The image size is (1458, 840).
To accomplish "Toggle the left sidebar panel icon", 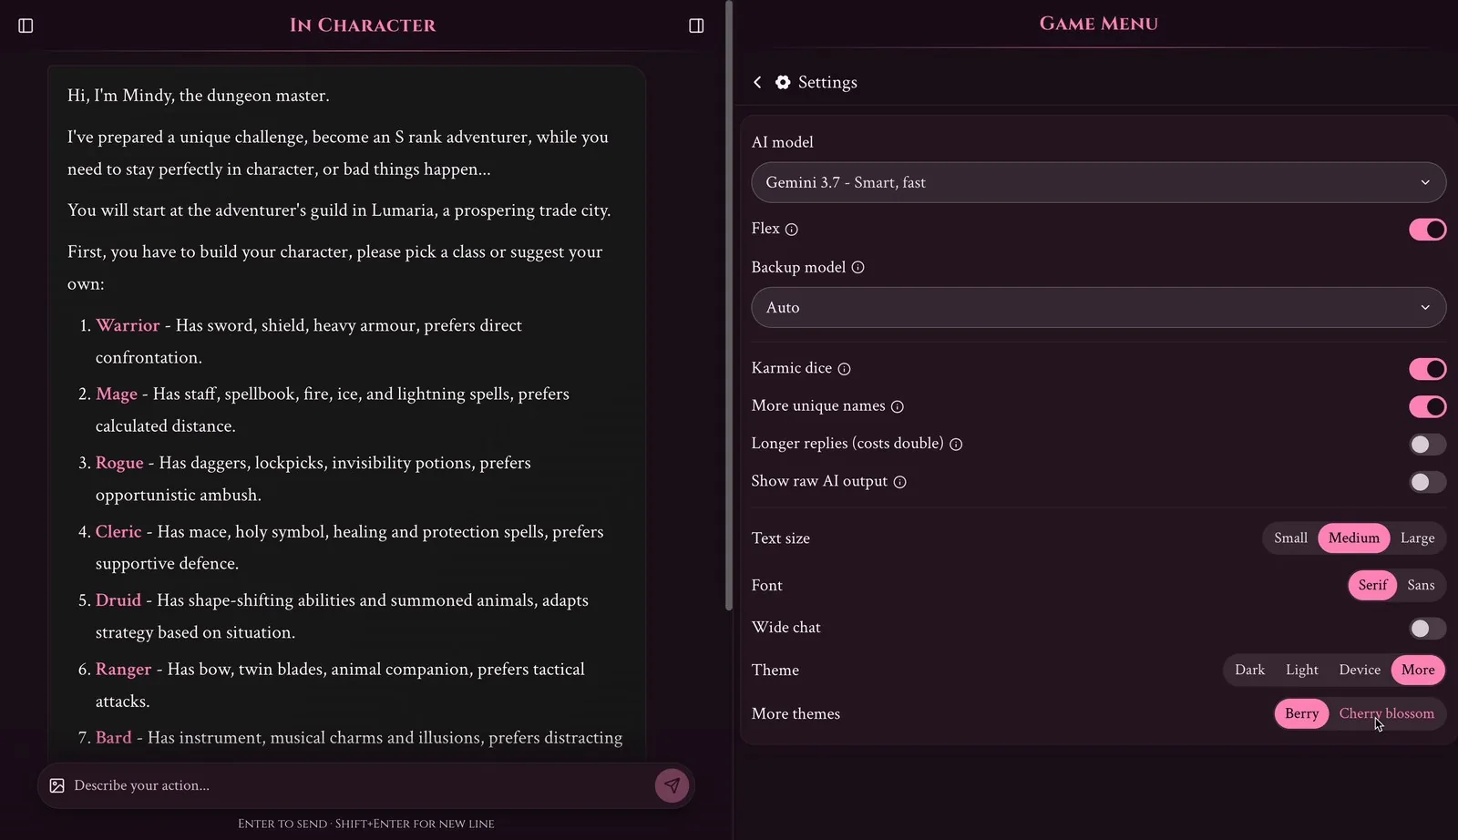I will tap(26, 26).
